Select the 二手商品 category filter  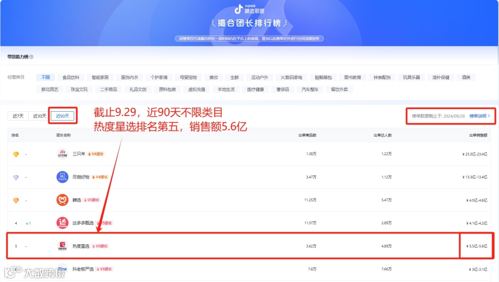(x=109, y=90)
